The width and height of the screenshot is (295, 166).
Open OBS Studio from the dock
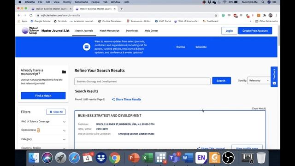228,158
